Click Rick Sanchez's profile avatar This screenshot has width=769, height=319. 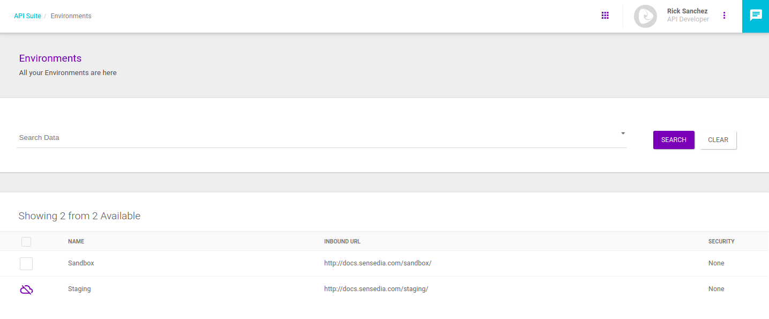click(645, 16)
